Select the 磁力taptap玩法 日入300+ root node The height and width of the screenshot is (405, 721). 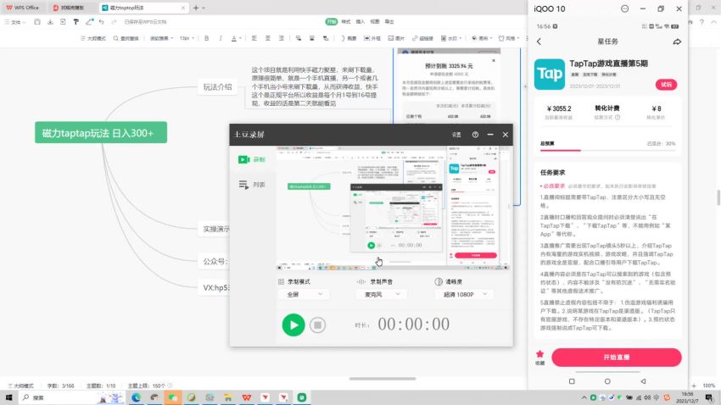click(x=101, y=133)
